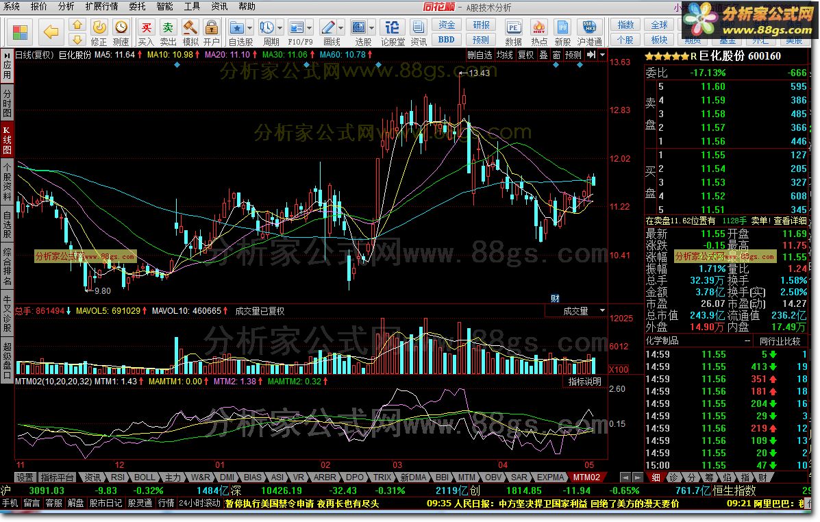
Task: Open the 热点 hot topics flame icon
Action: pos(538,27)
